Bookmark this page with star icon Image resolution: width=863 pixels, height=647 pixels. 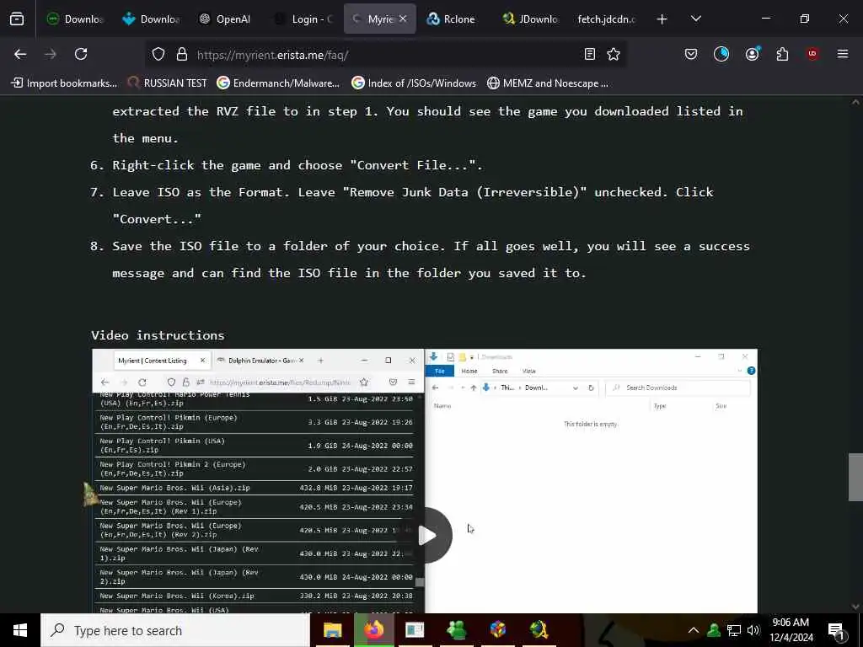[614, 54]
